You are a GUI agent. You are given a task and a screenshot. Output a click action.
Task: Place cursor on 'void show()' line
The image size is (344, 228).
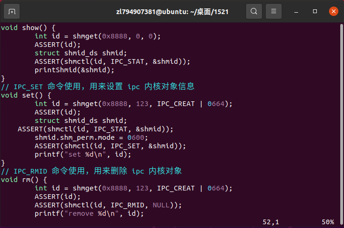pos(28,28)
